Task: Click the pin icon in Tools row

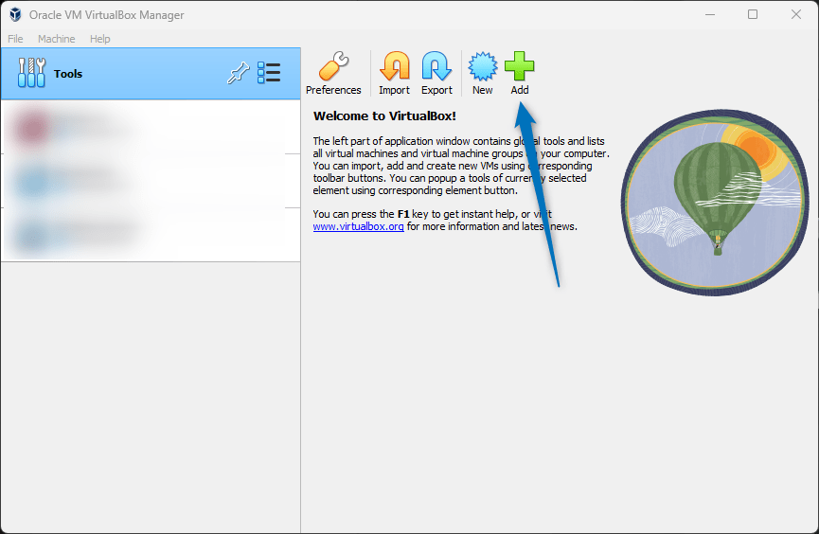Action: pos(239,73)
